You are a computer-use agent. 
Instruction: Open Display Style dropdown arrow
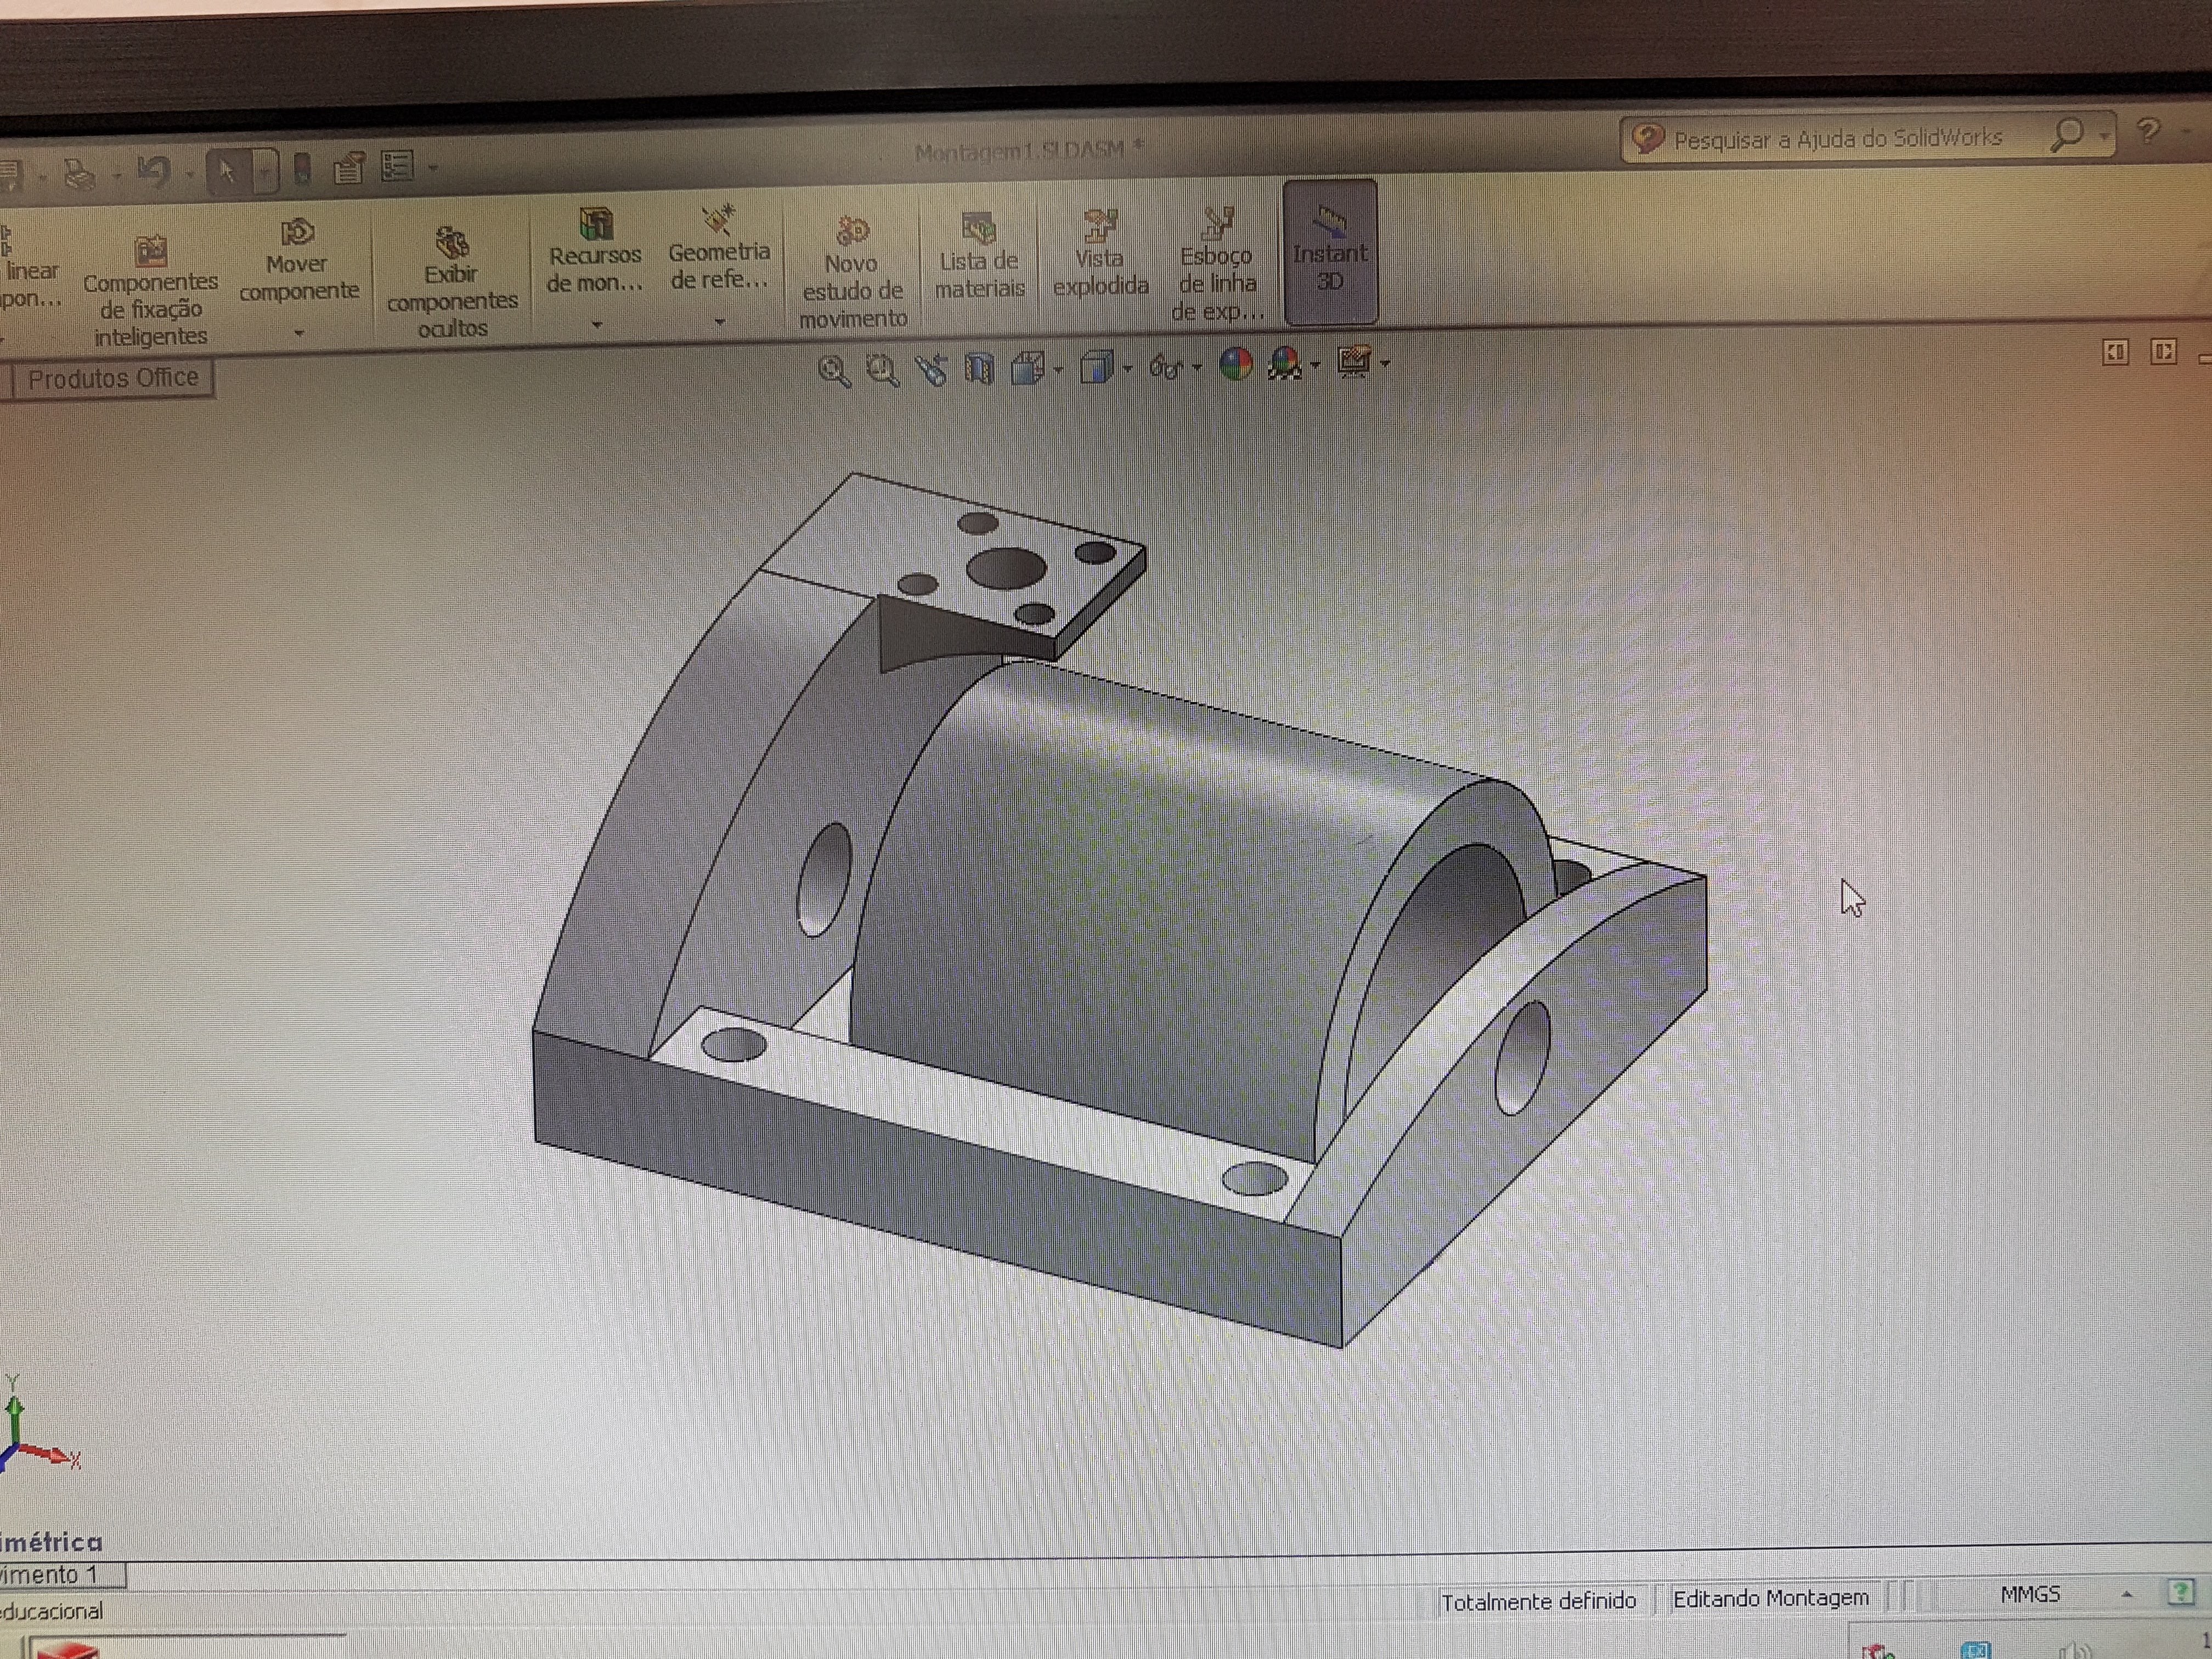(1127, 369)
